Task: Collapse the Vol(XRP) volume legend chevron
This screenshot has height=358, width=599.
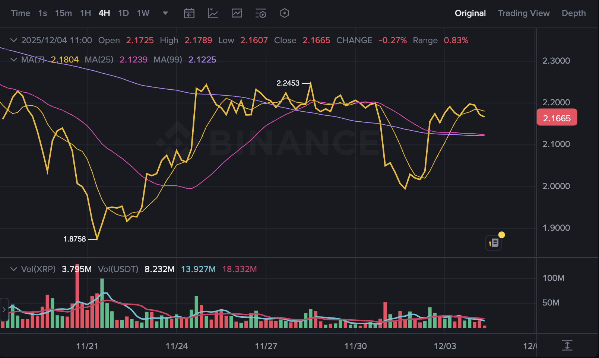Action: [14, 269]
